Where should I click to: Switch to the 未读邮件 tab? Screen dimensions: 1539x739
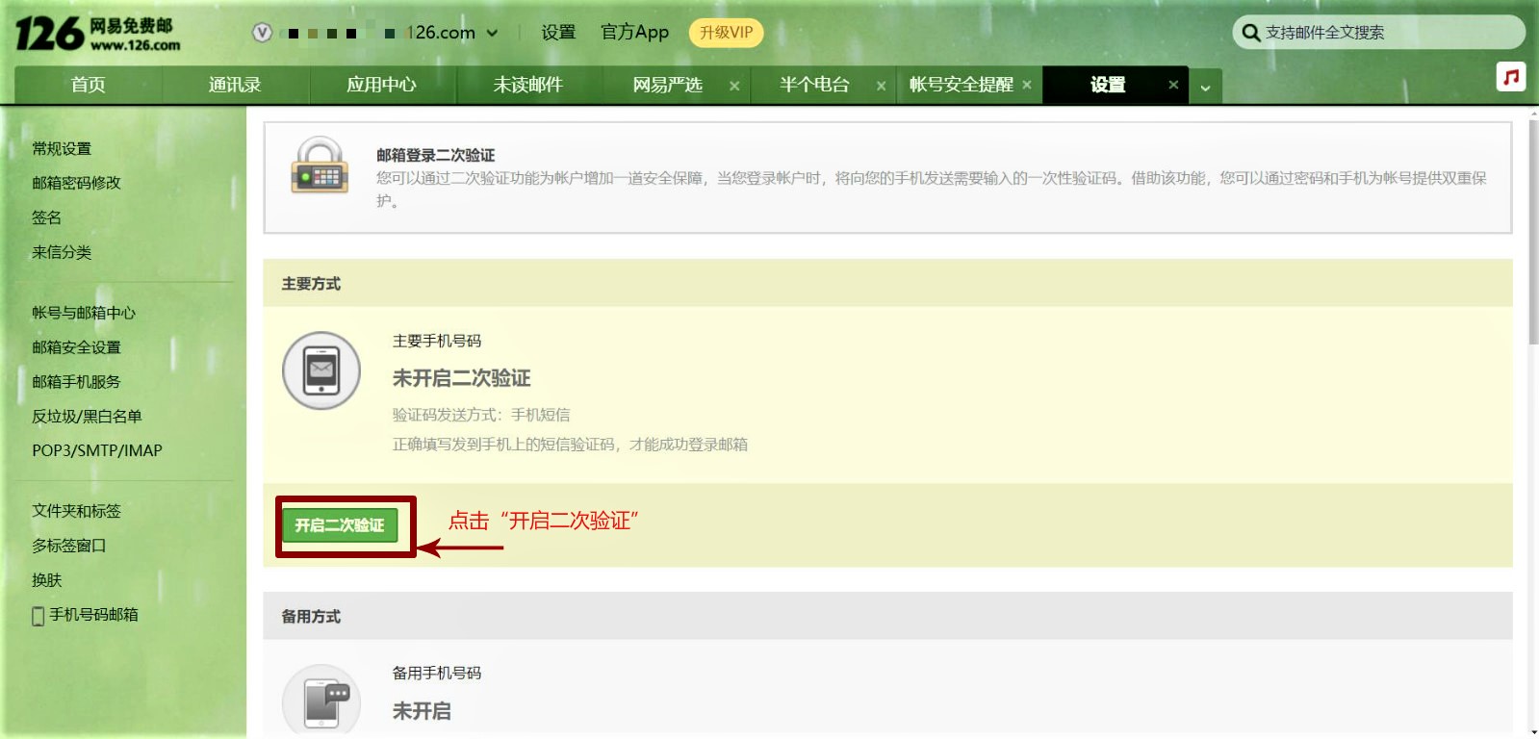(527, 85)
